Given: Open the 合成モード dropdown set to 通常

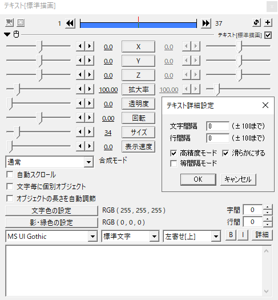Looking at the screenshot, I should point(50,162).
